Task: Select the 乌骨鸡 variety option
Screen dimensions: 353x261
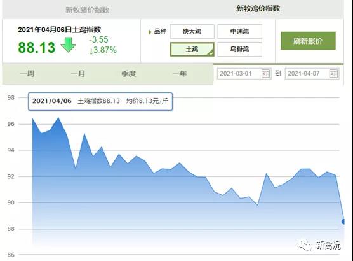Action: 239,49
